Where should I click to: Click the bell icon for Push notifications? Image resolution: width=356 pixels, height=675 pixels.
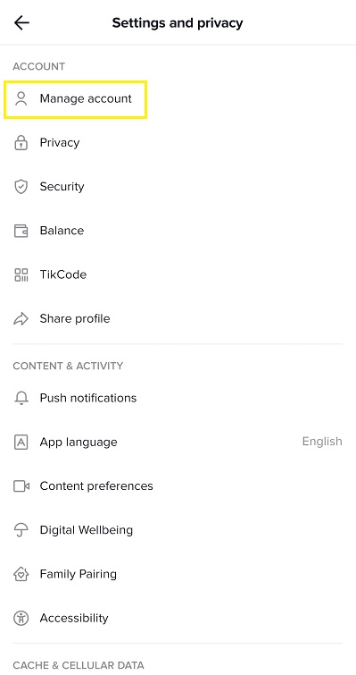(21, 398)
